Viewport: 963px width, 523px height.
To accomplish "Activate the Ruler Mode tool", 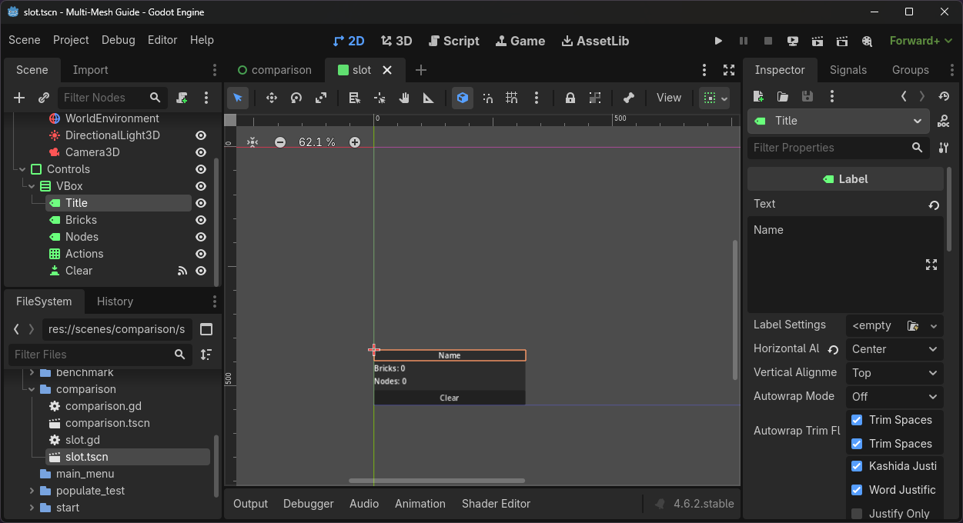I will click(x=429, y=98).
